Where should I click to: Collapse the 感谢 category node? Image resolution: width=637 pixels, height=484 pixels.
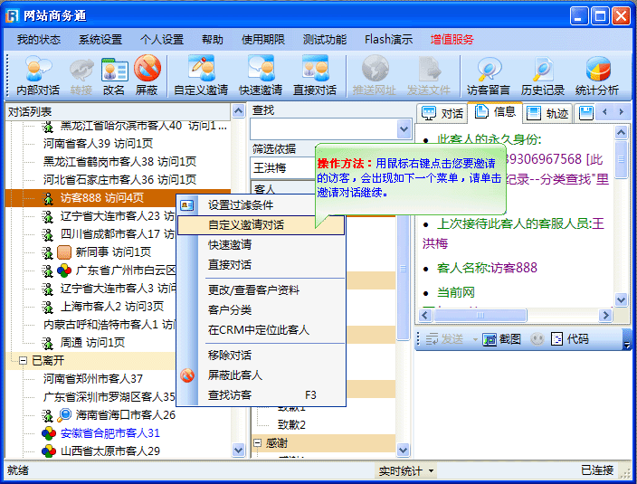pos(258,443)
